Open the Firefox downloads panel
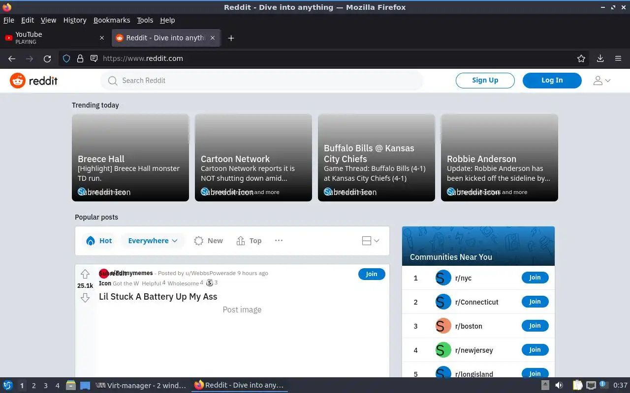 [600, 58]
